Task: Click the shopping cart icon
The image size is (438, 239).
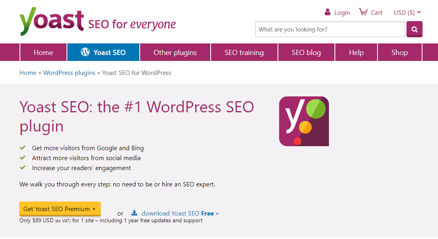Action: [x=363, y=12]
